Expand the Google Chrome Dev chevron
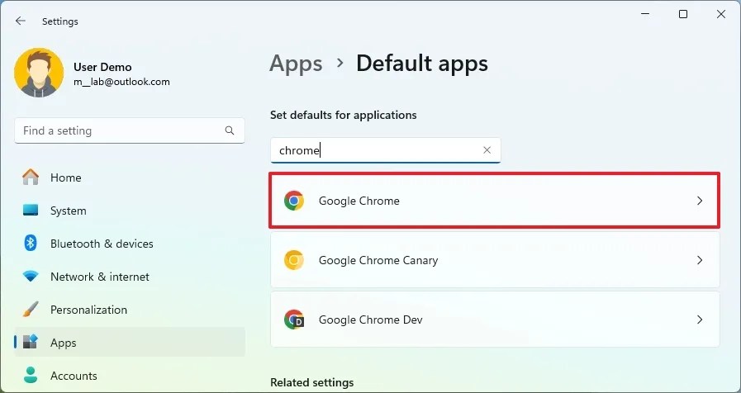 pyautogui.click(x=700, y=320)
